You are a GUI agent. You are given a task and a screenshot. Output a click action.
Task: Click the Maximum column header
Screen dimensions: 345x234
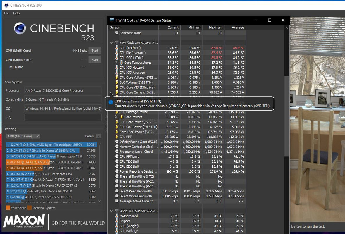tap(213, 27)
